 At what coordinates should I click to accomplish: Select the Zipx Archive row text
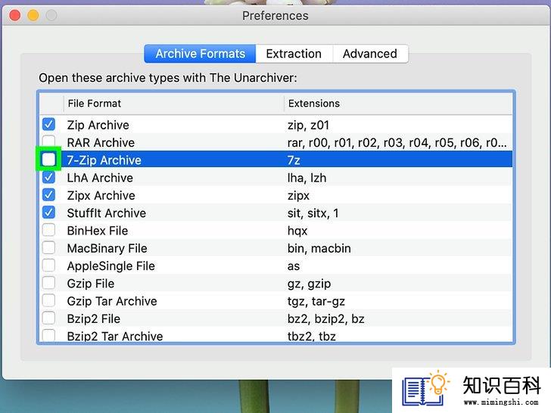click(x=101, y=195)
